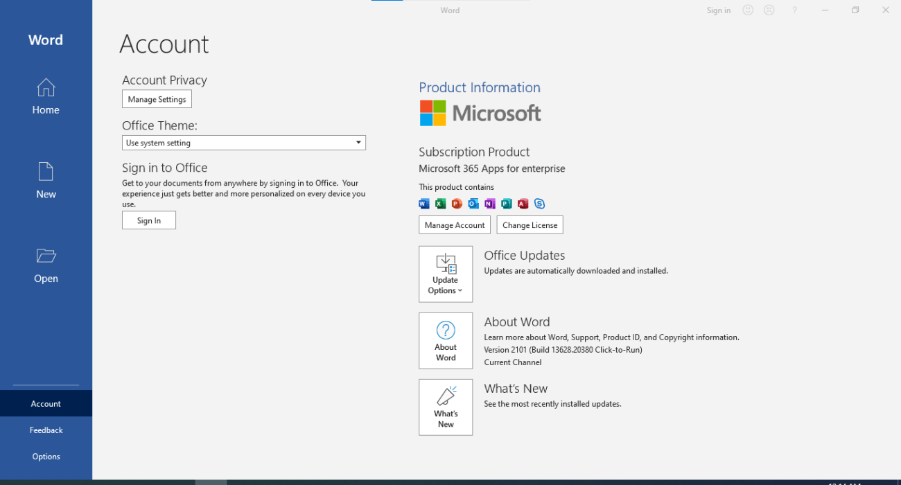Click the Skype app icon
This screenshot has height=485, width=901.
[x=539, y=204]
